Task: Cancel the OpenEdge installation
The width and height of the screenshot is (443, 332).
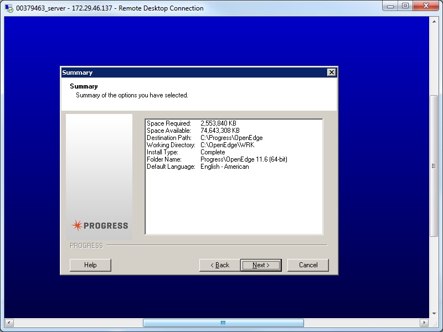Action: coord(308,265)
